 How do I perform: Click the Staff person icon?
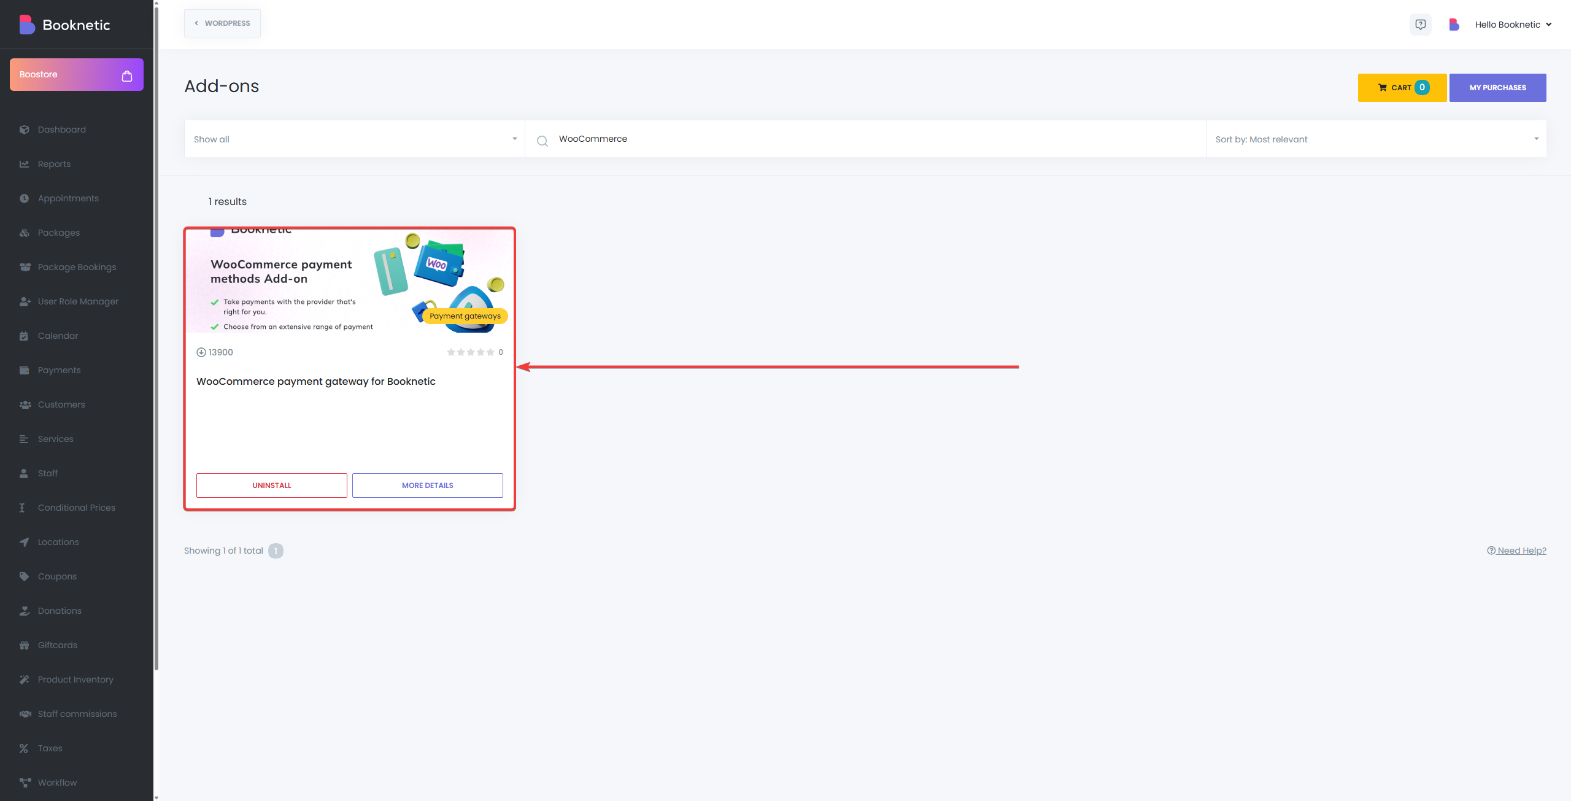(24, 473)
